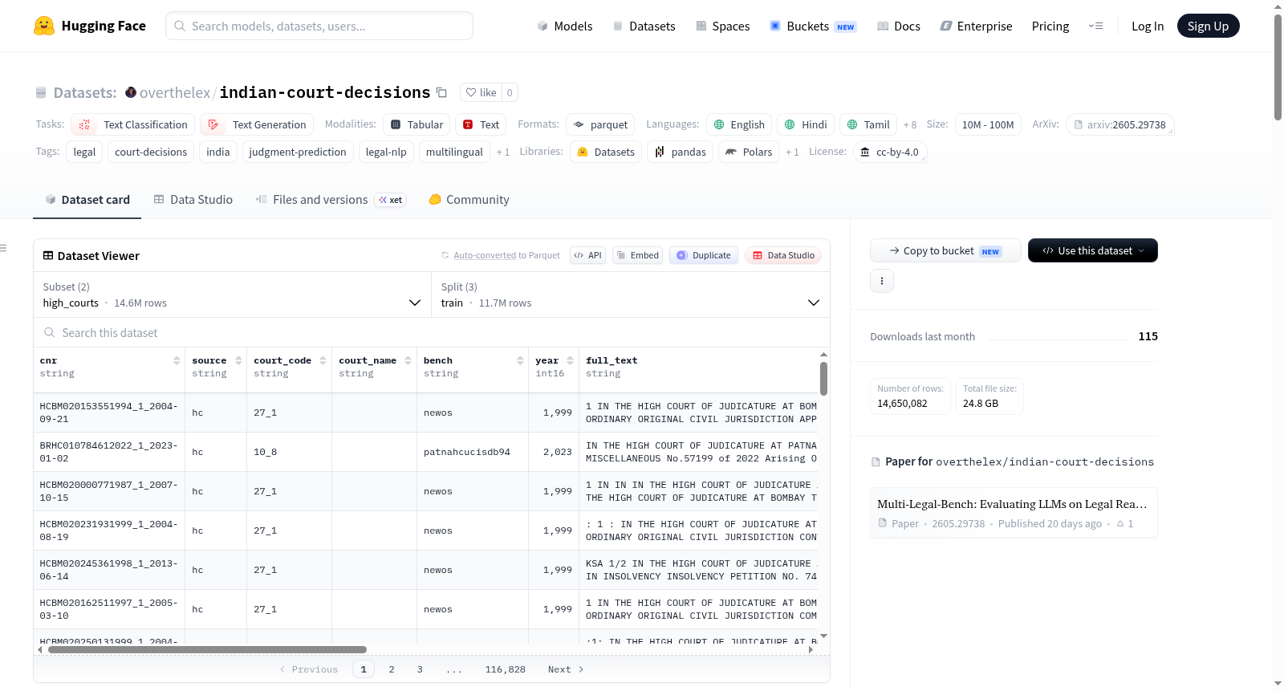Click the main search models field
Image resolution: width=1284 pixels, height=691 pixels.
pos(319,26)
